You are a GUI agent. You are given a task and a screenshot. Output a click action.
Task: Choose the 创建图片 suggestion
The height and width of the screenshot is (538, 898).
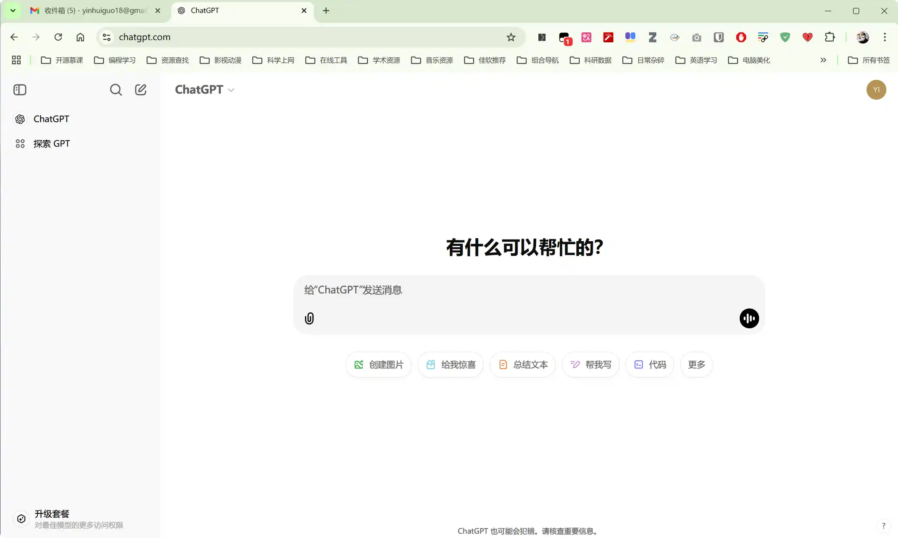pos(378,365)
